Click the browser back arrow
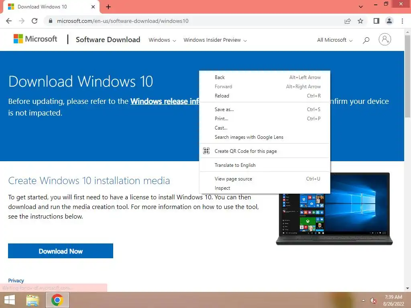Viewport: 411px width, 308px height. (x=9, y=21)
